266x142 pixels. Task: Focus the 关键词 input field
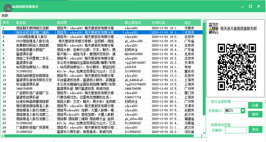(x=236, y=130)
